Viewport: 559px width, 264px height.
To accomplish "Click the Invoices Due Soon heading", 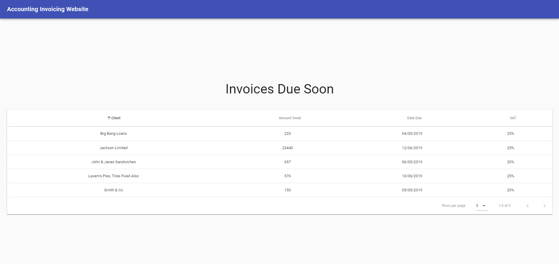I will point(279,89).
